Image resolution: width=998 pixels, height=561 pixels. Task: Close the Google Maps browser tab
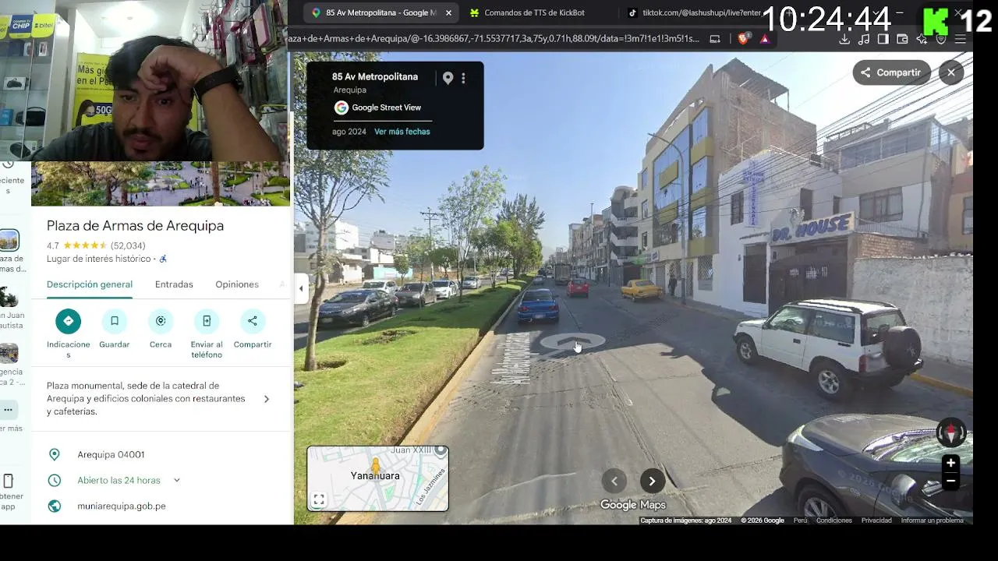coord(448,12)
